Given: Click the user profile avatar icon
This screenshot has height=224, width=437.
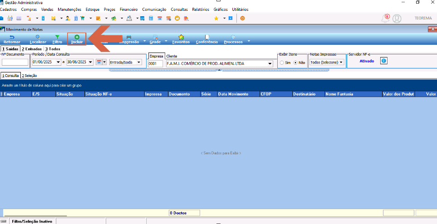Looking at the screenshot, I should point(397,19).
